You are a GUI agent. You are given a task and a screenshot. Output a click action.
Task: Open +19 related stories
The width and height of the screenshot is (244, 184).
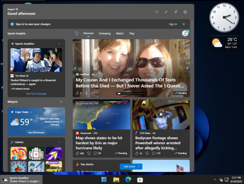[20, 89]
